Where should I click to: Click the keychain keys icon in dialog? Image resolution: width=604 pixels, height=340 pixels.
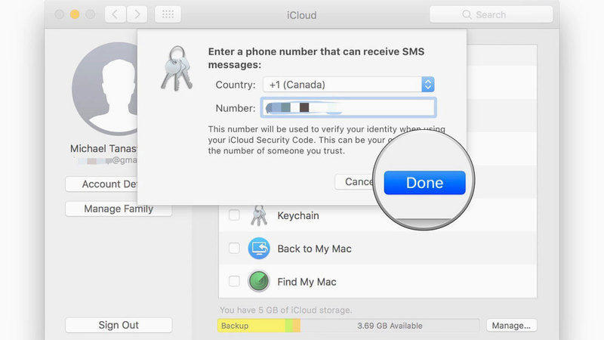click(176, 68)
